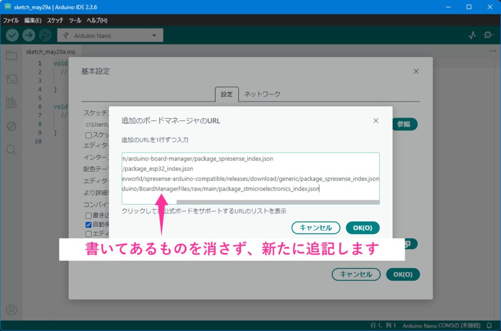Click キャンセル in the URL dialog
Screen dimensions: 501x331
tap(316, 228)
